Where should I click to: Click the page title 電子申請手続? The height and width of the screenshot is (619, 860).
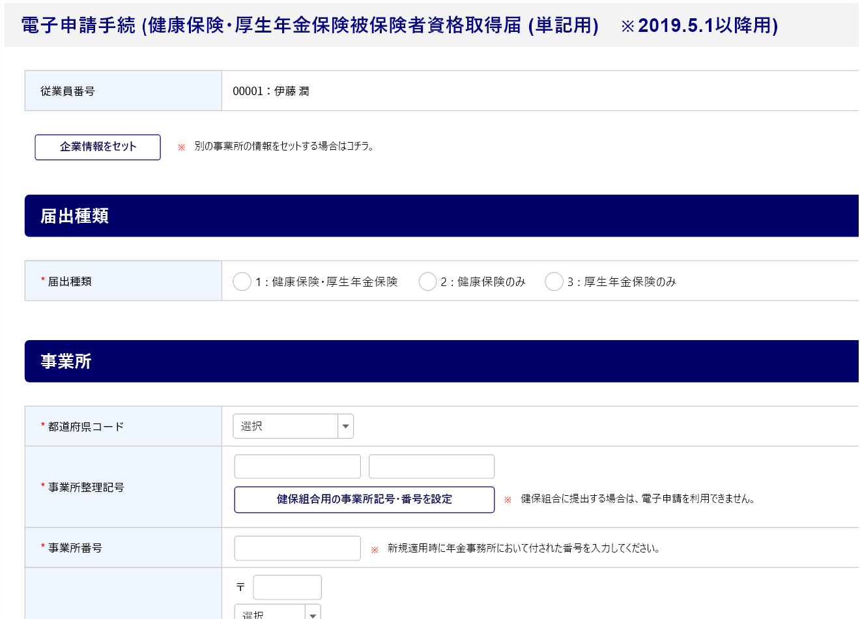(x=399, y=25)
